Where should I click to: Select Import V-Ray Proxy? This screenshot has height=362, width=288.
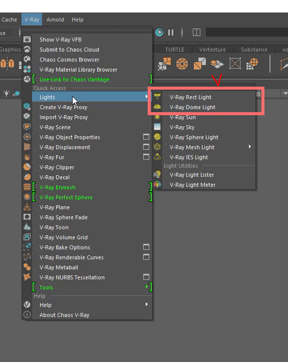pyautogui.click(x=92, y=117)
